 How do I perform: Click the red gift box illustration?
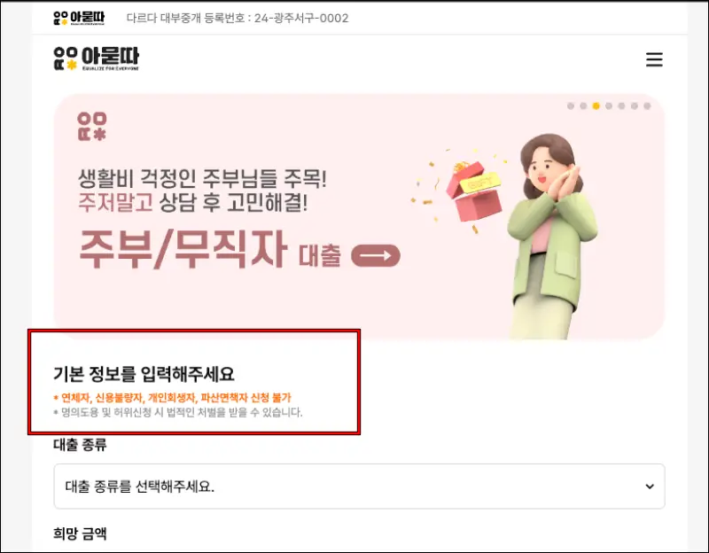[x=474, y=191]
